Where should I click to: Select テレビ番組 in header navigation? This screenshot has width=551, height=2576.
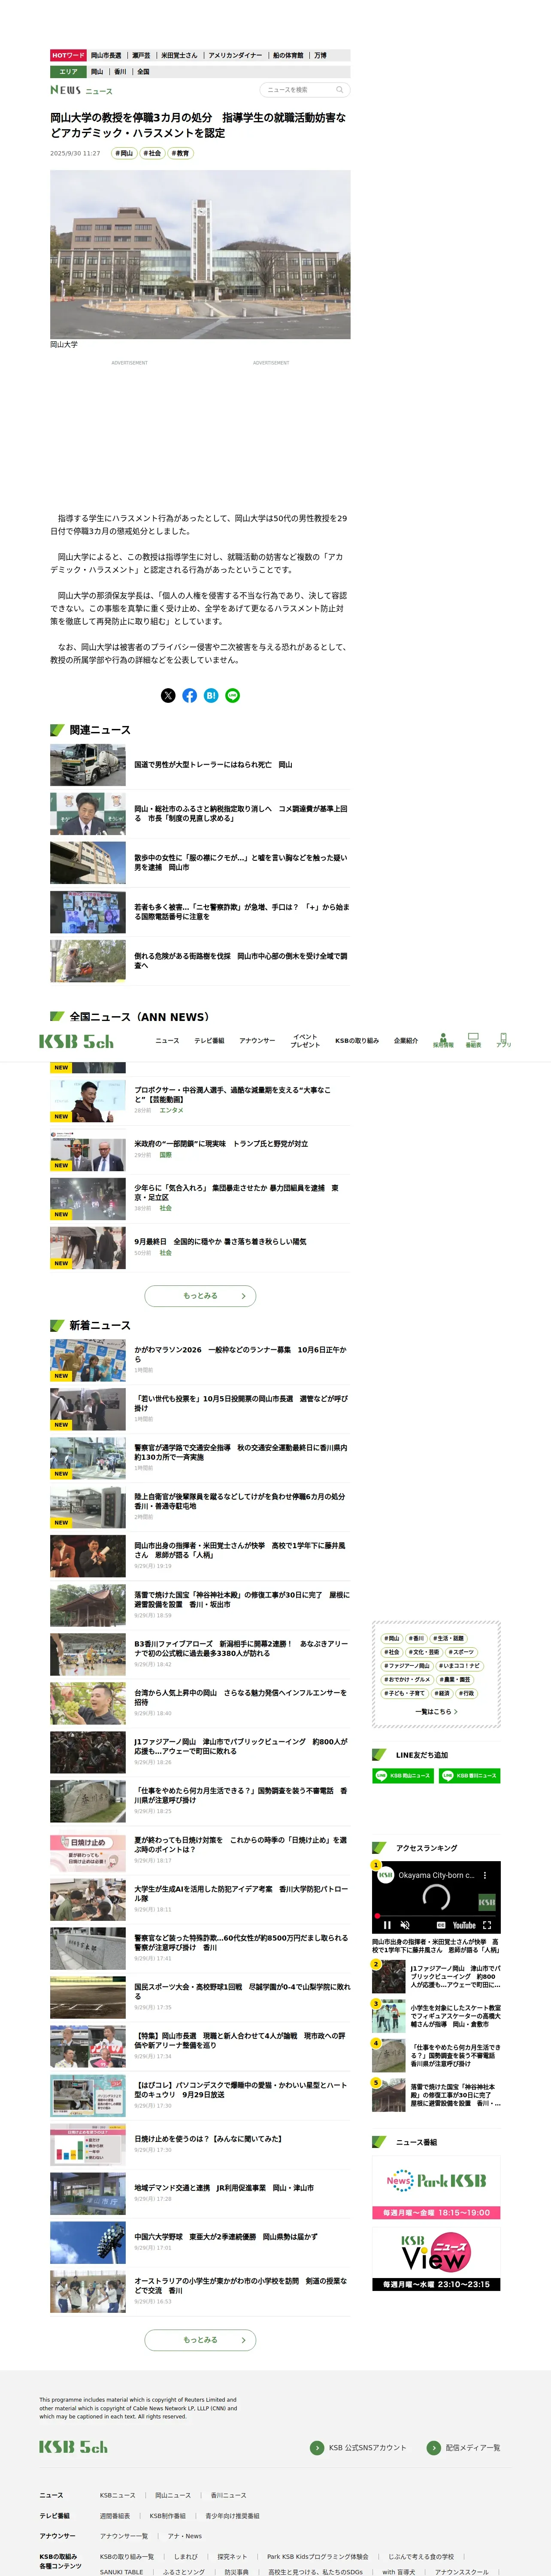209,1041
